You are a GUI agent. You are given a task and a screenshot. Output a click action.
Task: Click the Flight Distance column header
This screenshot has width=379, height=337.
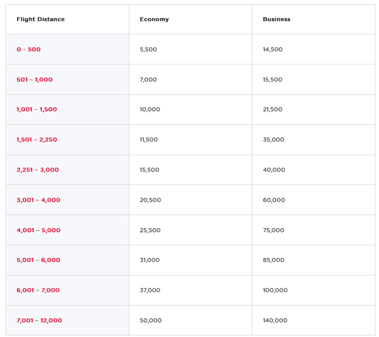[x=40, y=19]
